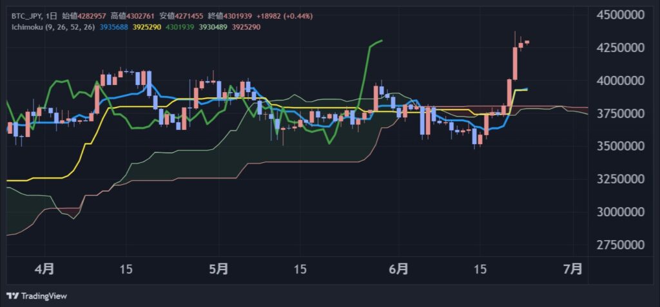The width and height of the screenshot is (660, 307).
Task: Click the 5月 date axis label
Action: point(219,269)
